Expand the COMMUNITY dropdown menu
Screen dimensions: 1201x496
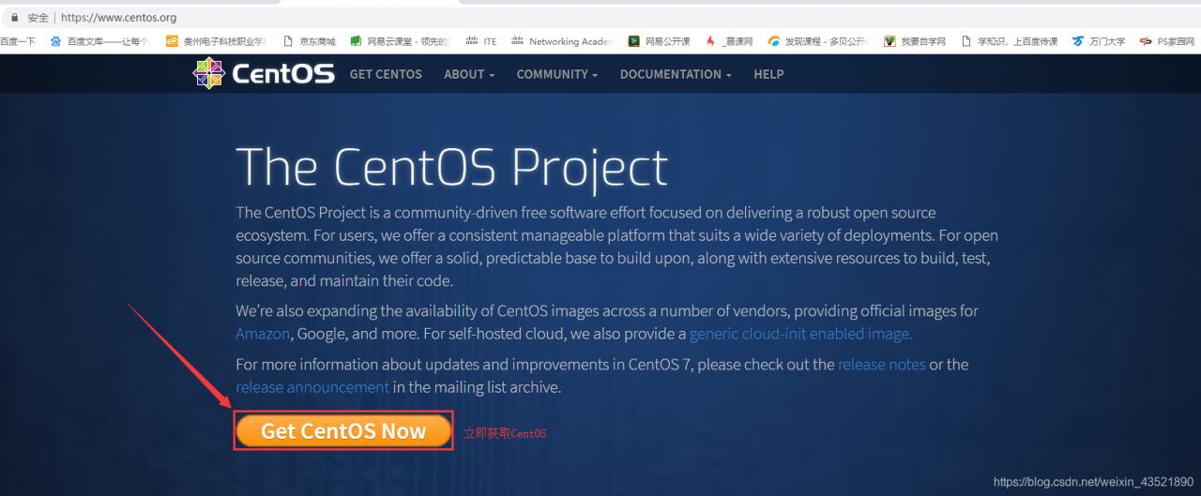(557, 74)
